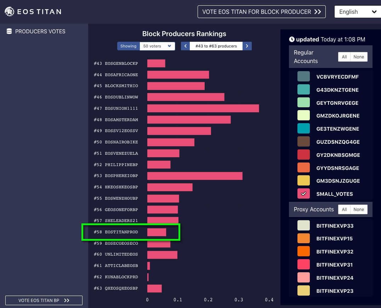Click the SMALL_VOTES account name
The height and width of the screenshot is (308, 381).
(x=335, y=194)
